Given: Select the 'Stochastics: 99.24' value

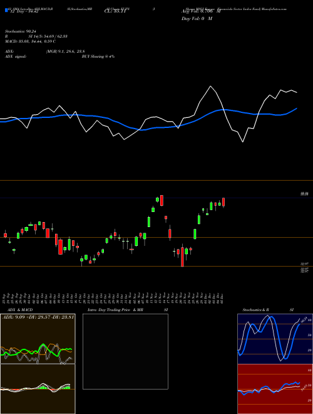Looking at the screenshot, I should pos(22,31).
